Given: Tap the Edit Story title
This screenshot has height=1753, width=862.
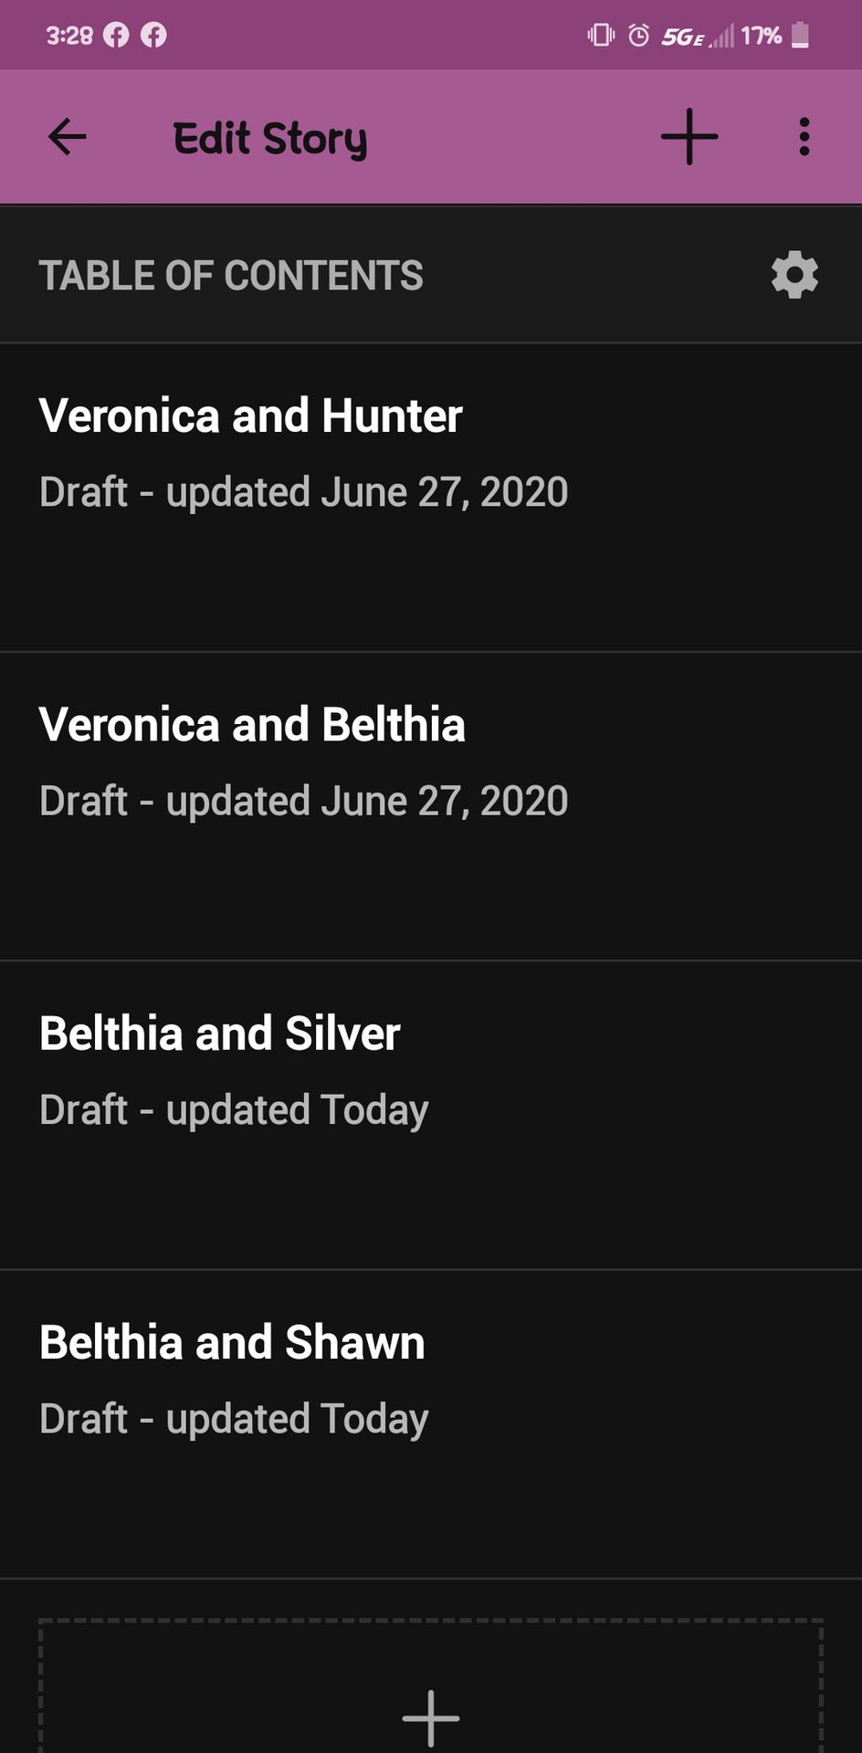Looking at the screenshot, I should tap(270, 139).
